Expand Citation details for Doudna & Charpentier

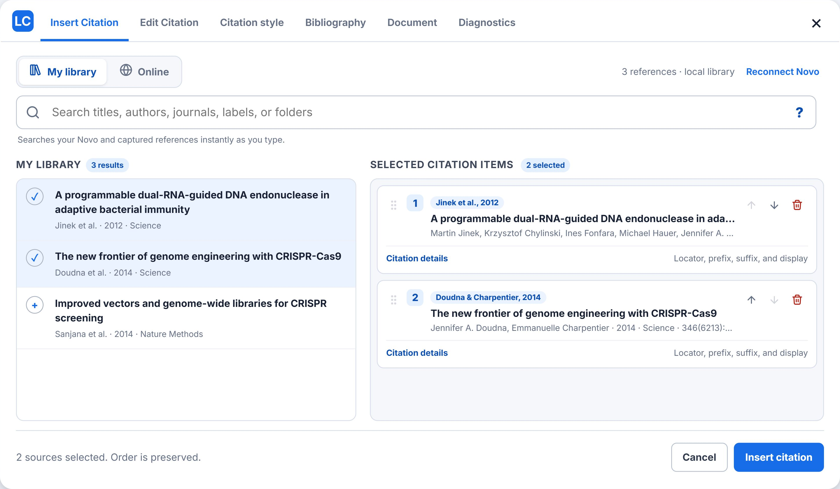pos(417,353)
